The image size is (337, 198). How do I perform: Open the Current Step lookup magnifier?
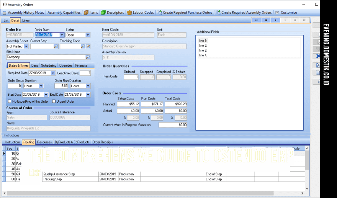[x=56, y=46]
